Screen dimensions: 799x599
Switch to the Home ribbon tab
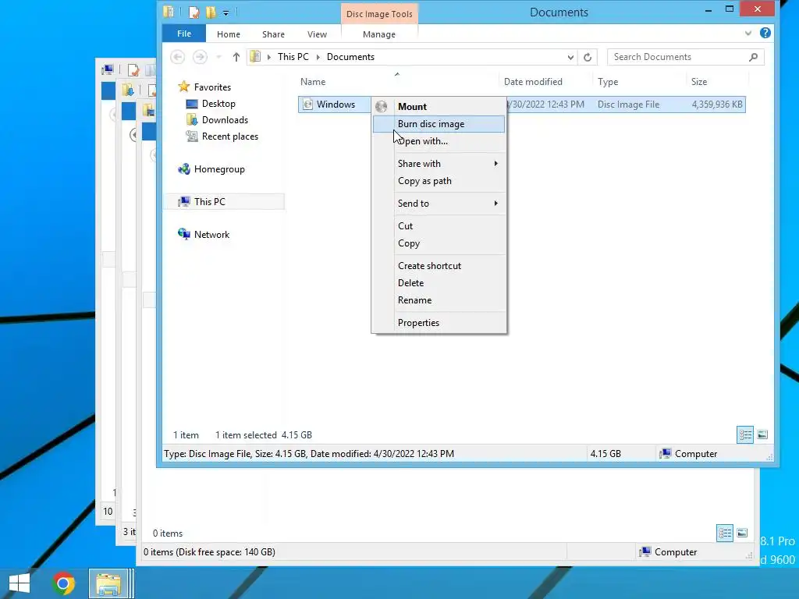[x=229, y=34]
